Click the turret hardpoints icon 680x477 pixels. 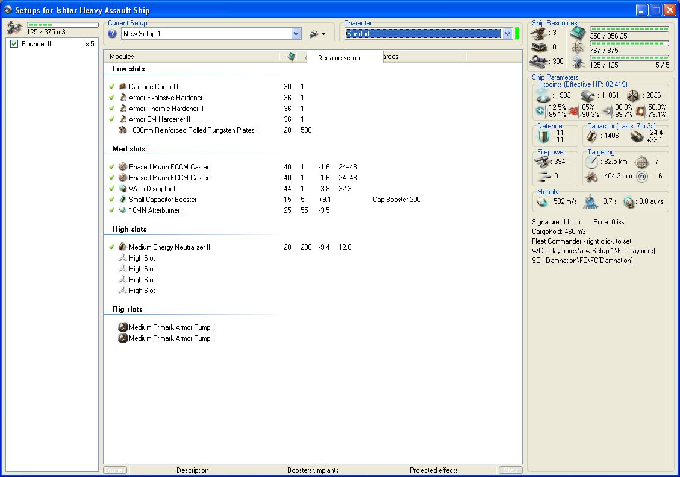pos(539,33)
